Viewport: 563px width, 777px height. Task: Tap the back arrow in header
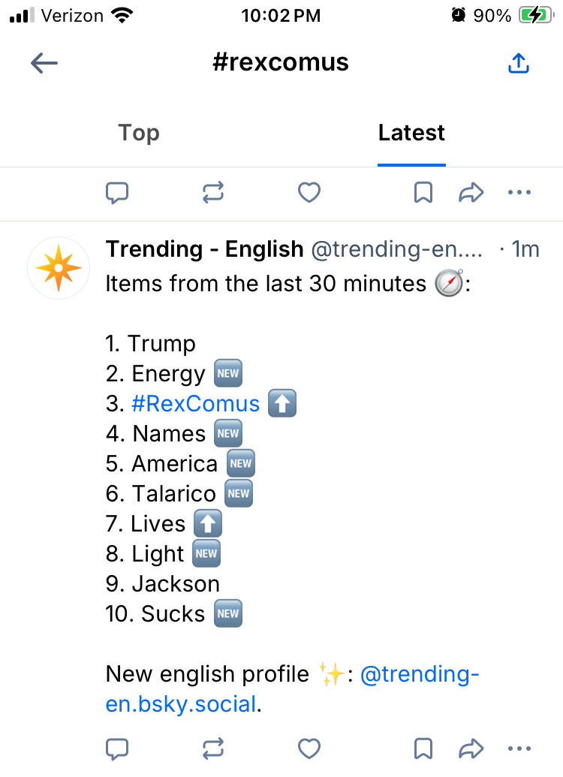[44, 63]
